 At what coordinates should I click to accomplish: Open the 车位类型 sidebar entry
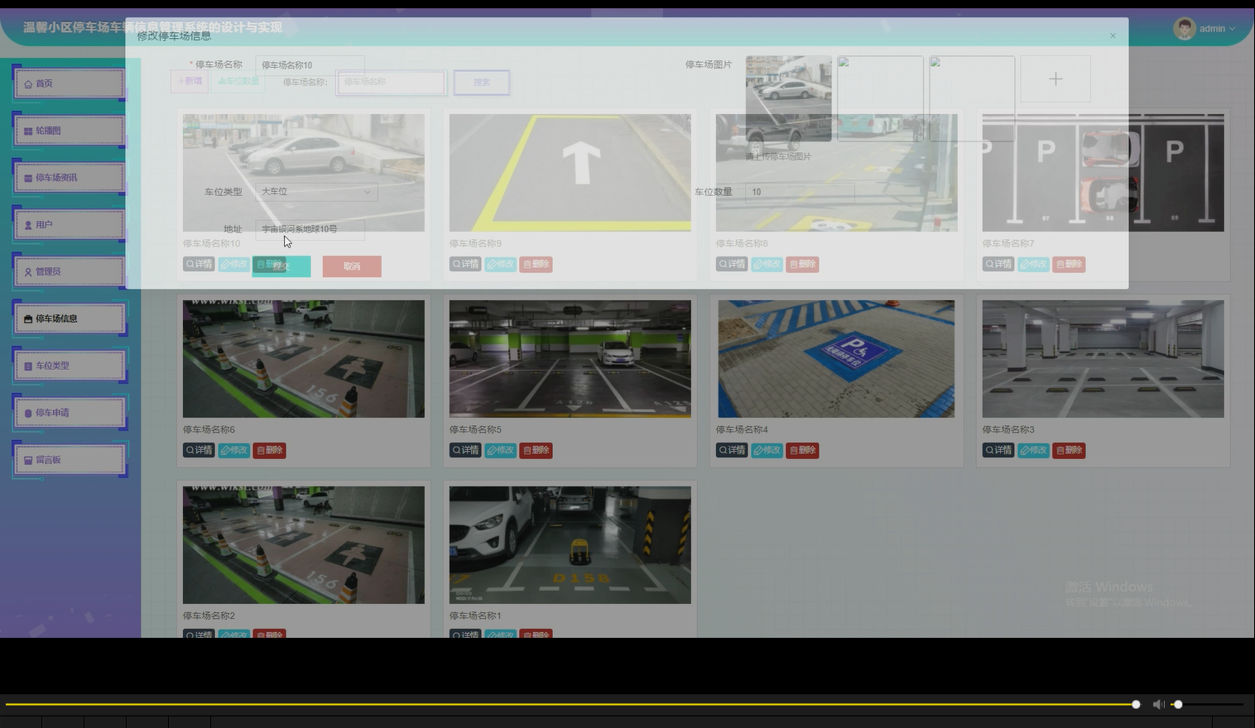click(69, 366)
